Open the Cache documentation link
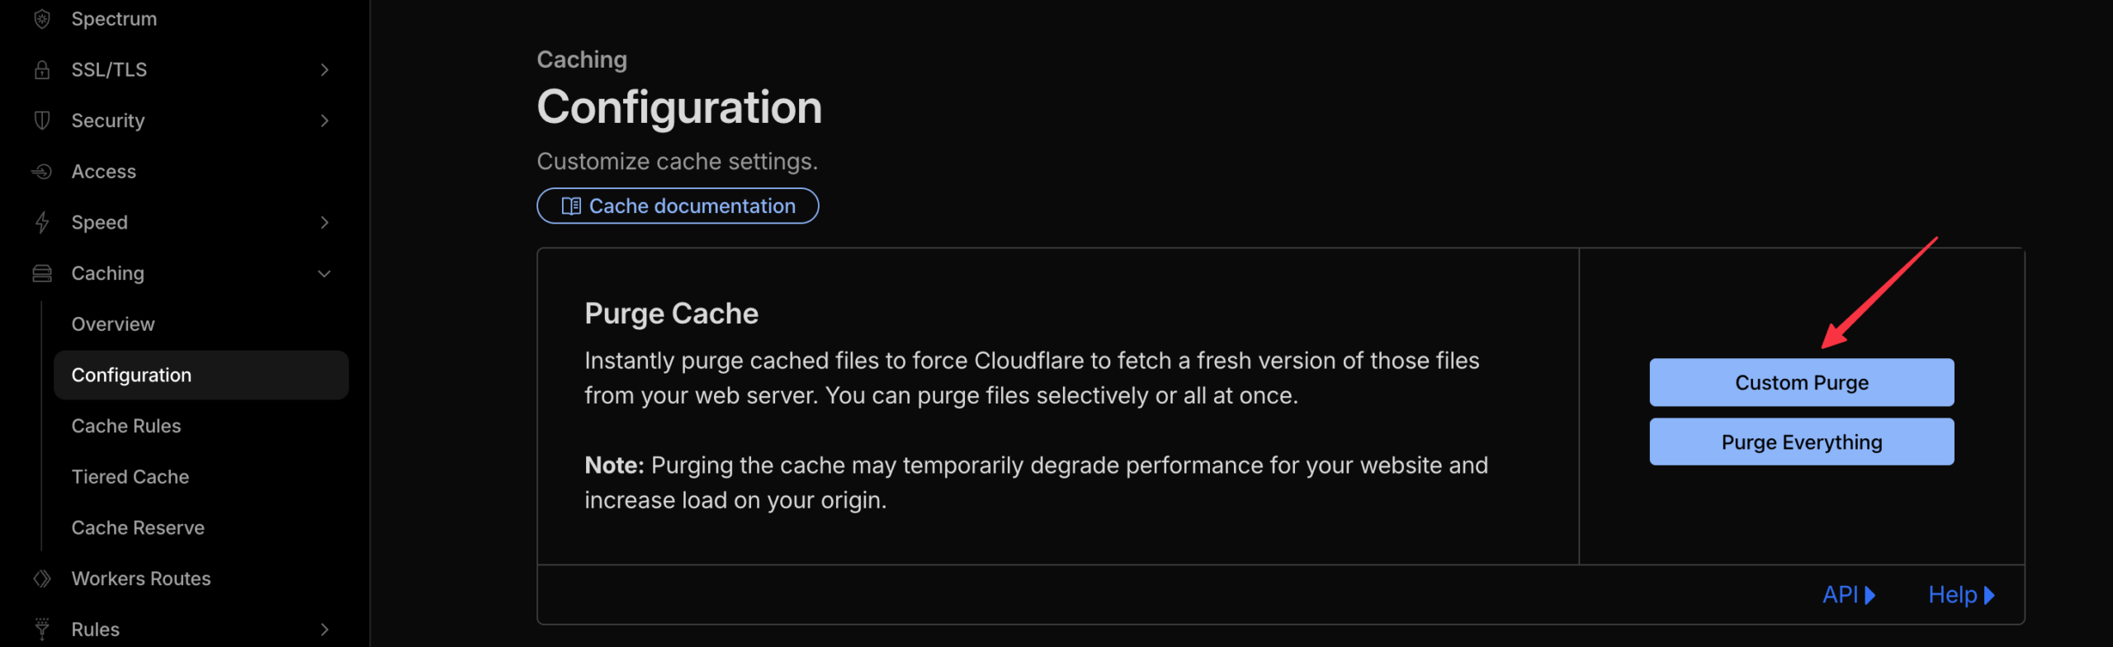This screenshot has width=2113, height=647. coord(678,206)
